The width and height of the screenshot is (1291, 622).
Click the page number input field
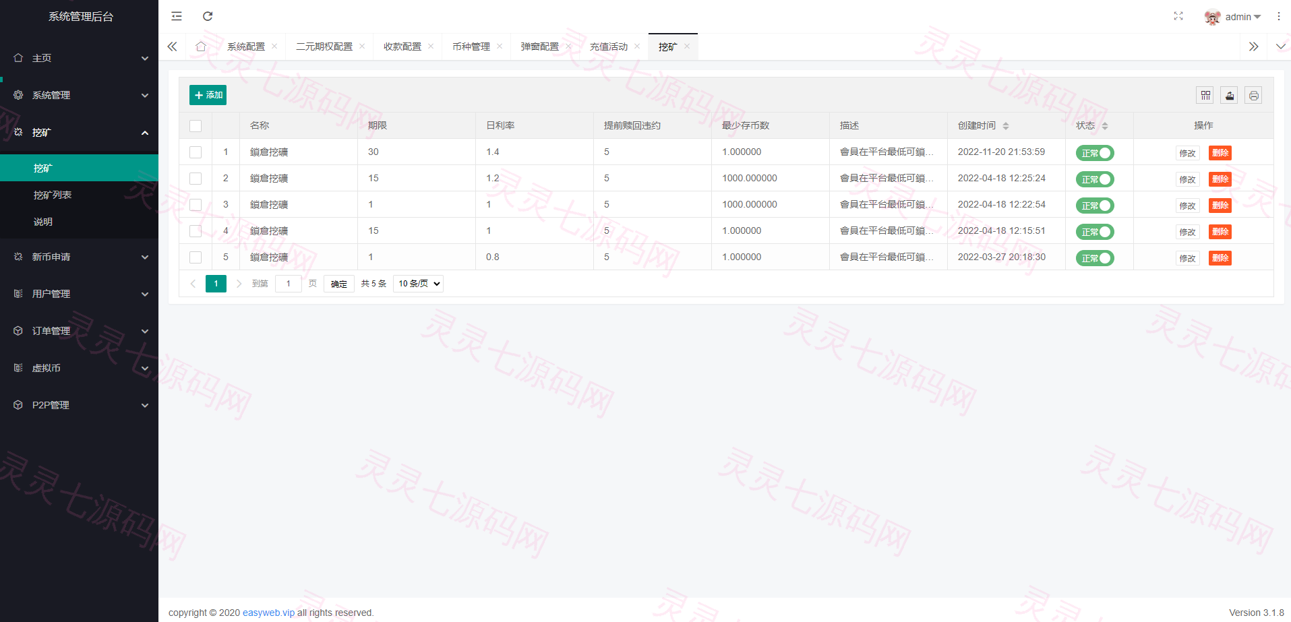click(289, 284)
